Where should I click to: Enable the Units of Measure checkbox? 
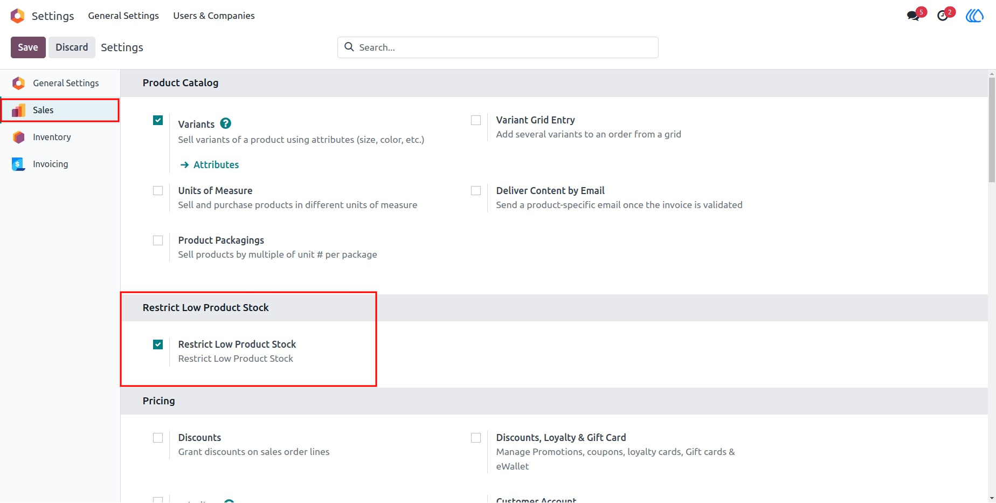(x=158, y=191)
